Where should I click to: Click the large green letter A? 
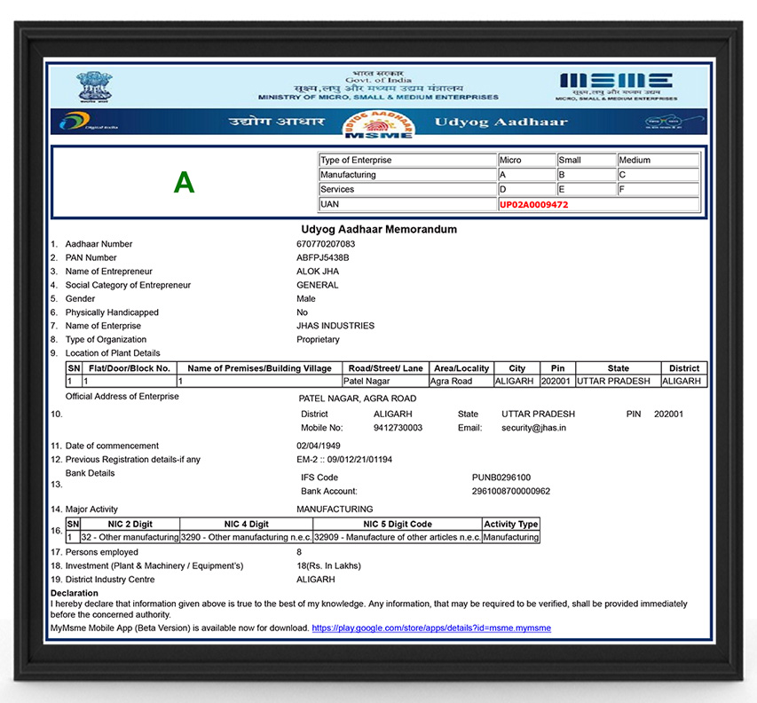click(x=184, y=183)
